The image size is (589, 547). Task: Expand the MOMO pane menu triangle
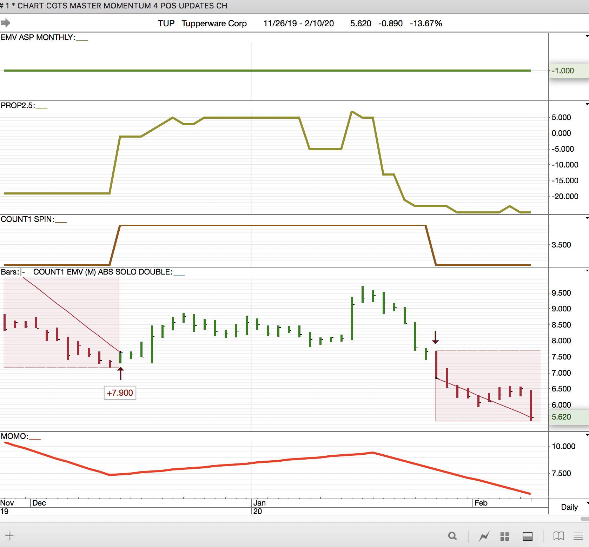[x=587, y=435]
